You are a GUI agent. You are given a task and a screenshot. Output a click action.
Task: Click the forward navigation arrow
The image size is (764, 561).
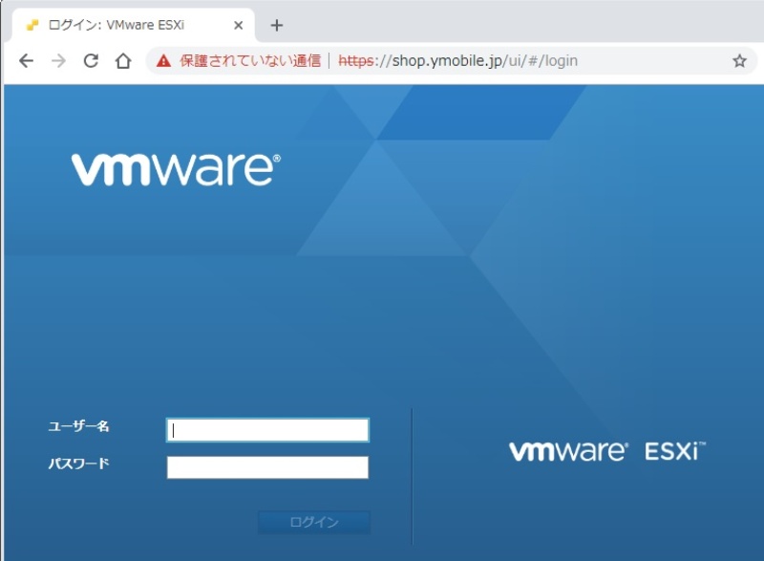point(57,59)
